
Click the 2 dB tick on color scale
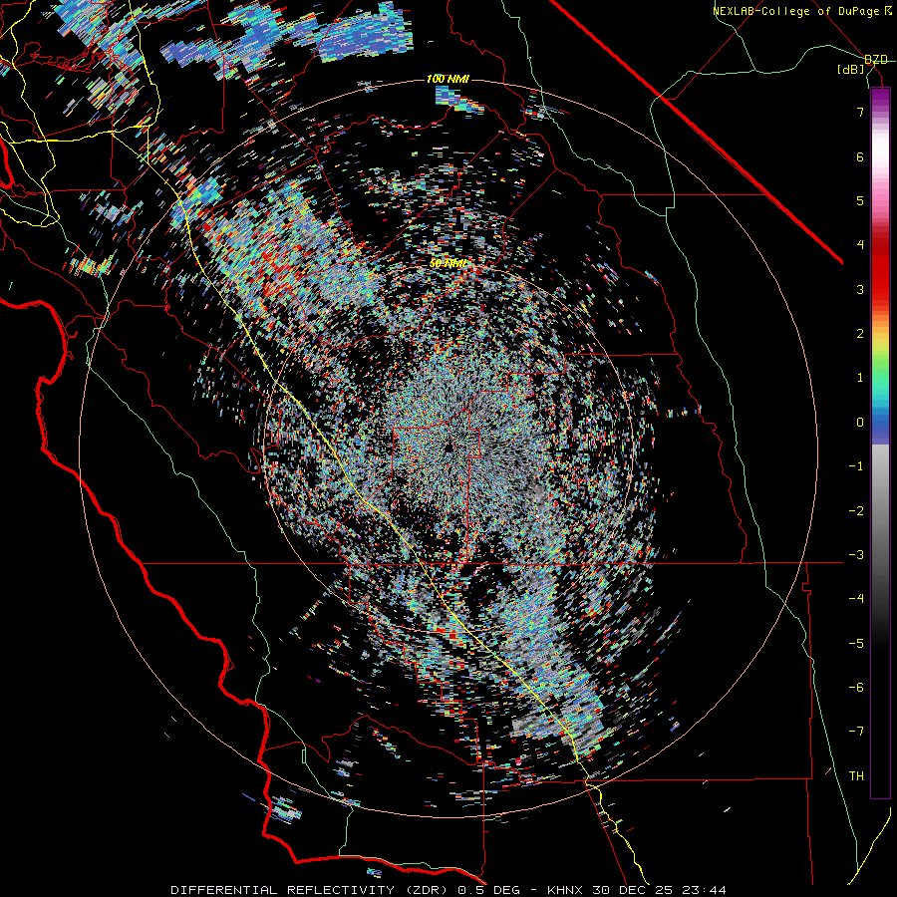pos(860,334)
